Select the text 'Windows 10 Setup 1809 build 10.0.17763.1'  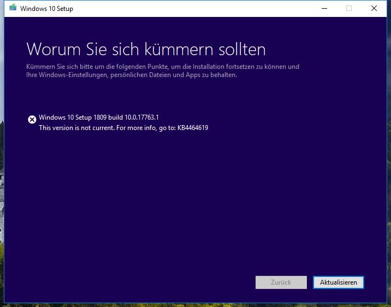tap(99, 117)
